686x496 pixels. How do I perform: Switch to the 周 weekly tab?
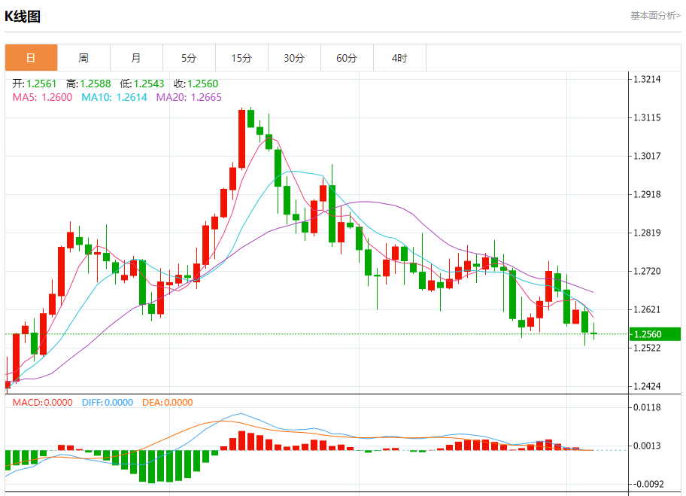coord(83,57)
